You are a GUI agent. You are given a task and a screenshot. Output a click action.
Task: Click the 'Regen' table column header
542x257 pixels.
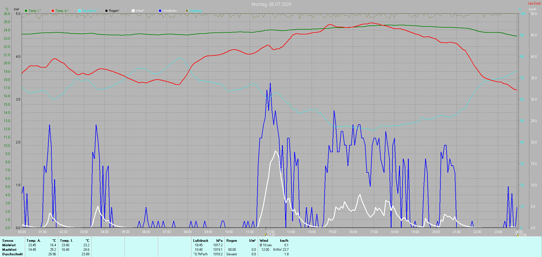232,241
